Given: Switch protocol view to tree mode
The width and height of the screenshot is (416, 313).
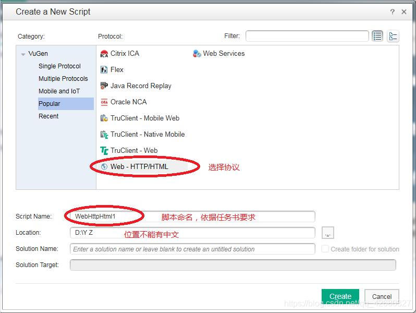Looking at the screenshot, I should tap(393, 36).
